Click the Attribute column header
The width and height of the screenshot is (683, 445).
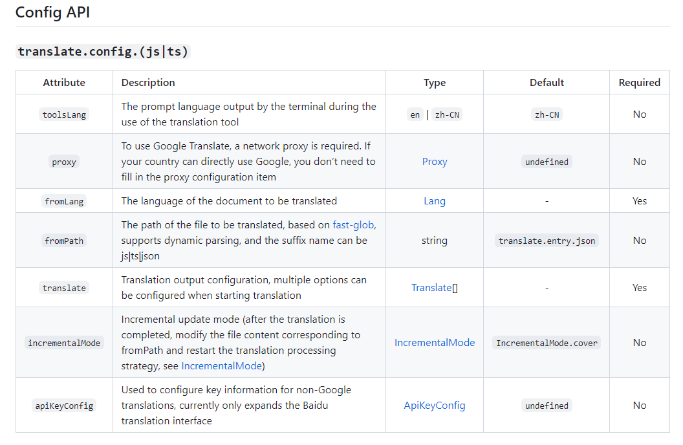(x=64, y=82)
